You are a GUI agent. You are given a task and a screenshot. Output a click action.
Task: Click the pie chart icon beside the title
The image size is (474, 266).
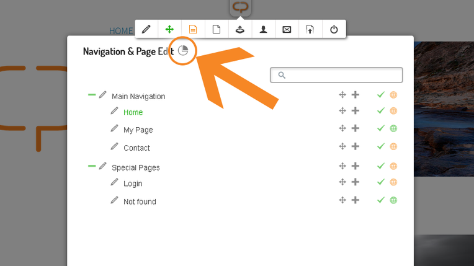tap(183, 51)
